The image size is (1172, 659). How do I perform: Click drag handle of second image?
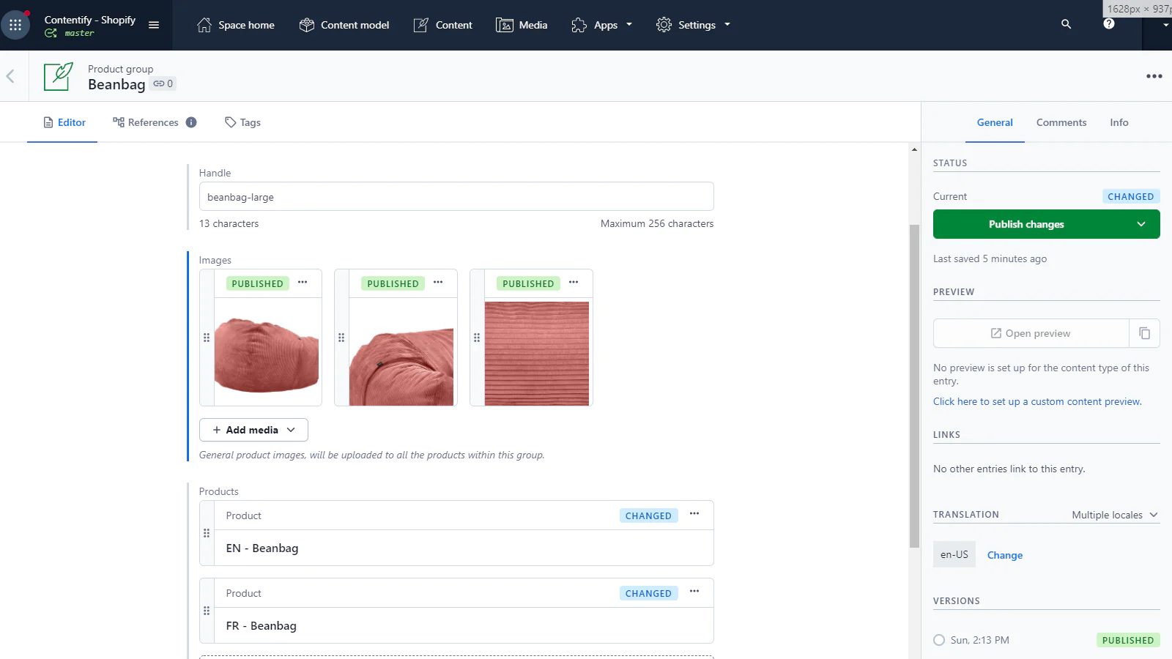click(x=341, y=338)
